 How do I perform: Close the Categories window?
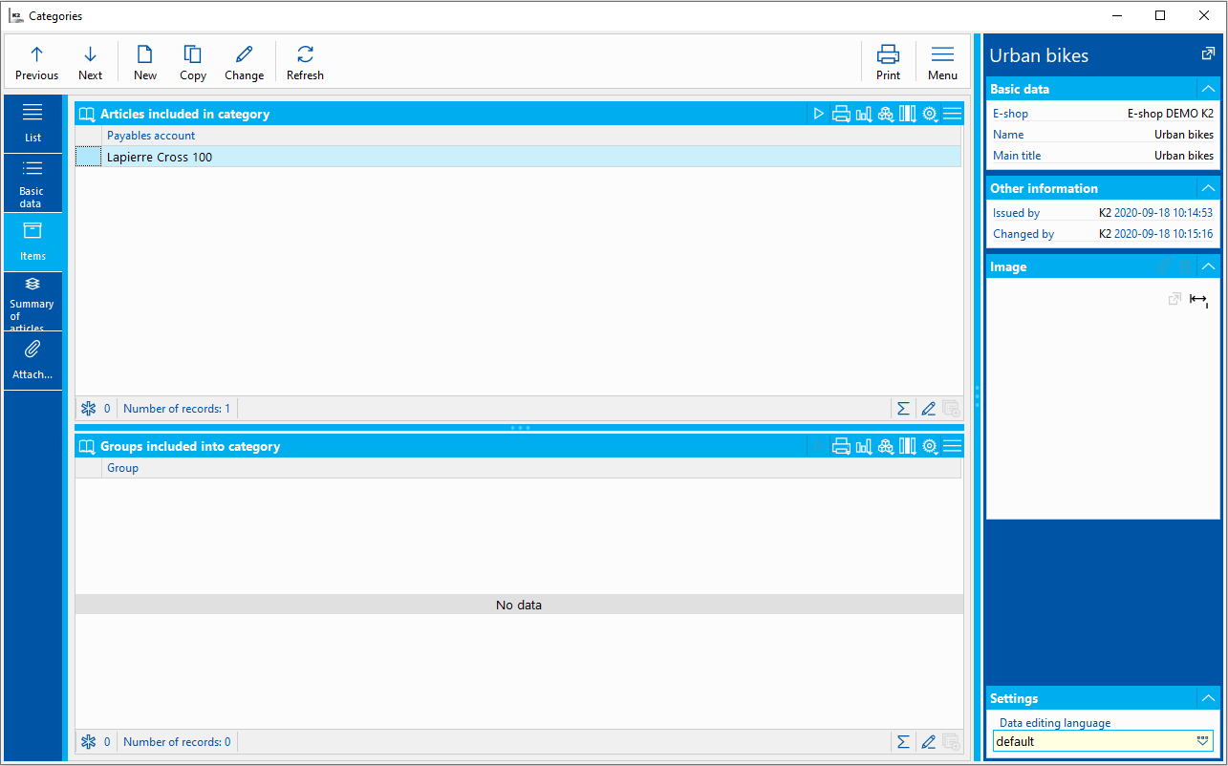click(x=1204, y=15)
